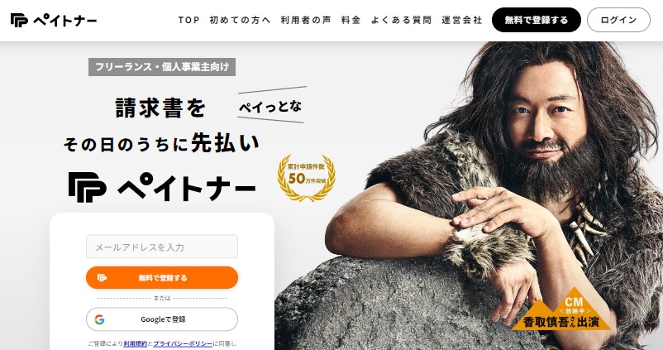Screen dimensions: 663x350
Task: Open よくある質問 in navigation
Action: coord(401,20)
